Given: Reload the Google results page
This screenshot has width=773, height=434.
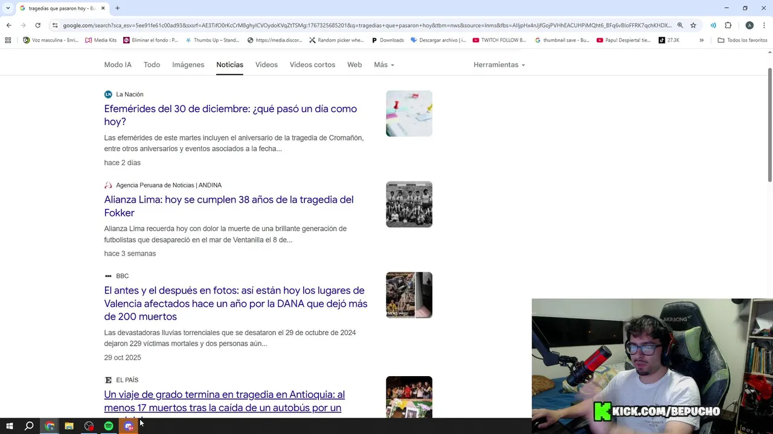Looking at the screenshot, I should click(x=37, y=25).
